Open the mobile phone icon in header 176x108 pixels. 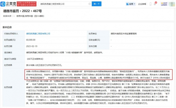click(x=150, y=4)
